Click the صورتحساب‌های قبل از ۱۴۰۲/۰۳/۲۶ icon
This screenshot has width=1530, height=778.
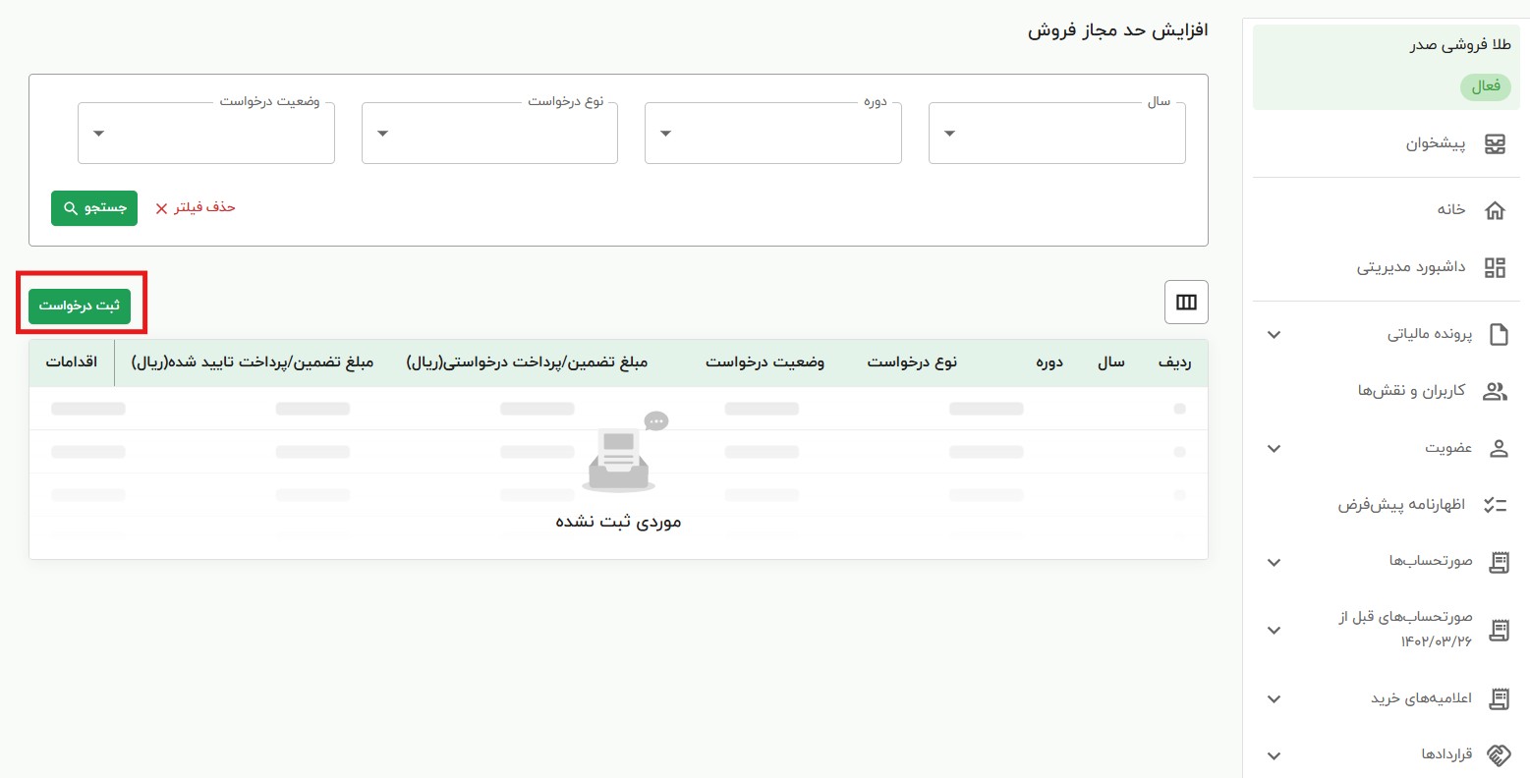[x=1499, y=630]
